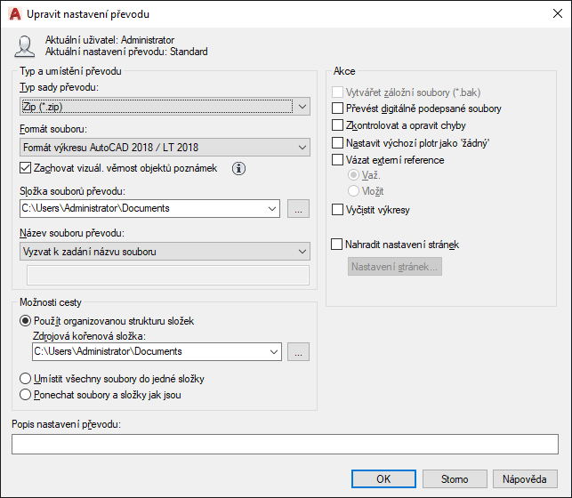
Task: Browse for the transmittal file folder
Action: point(299,209)
